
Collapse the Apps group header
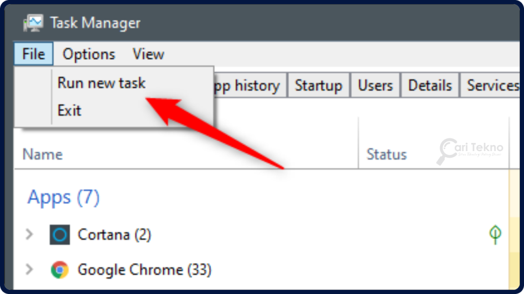62,198
